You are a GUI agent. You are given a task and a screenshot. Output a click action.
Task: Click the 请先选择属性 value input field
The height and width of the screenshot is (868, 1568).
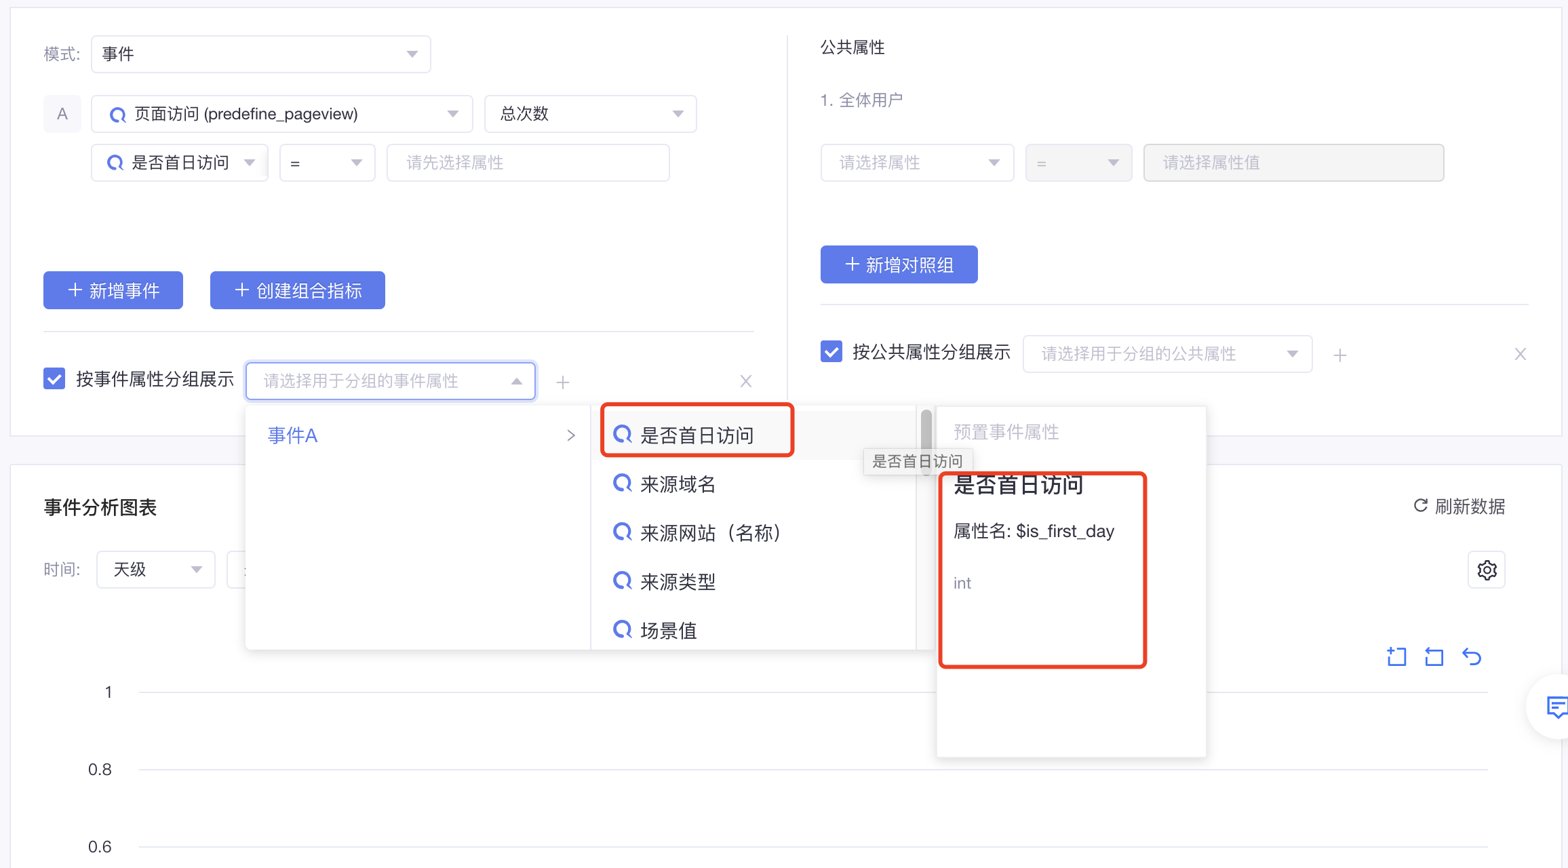[x=528, y=163]
